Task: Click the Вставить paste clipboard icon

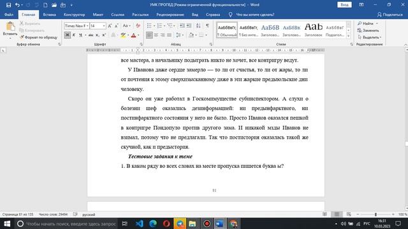Action: [x=10, y=26]
